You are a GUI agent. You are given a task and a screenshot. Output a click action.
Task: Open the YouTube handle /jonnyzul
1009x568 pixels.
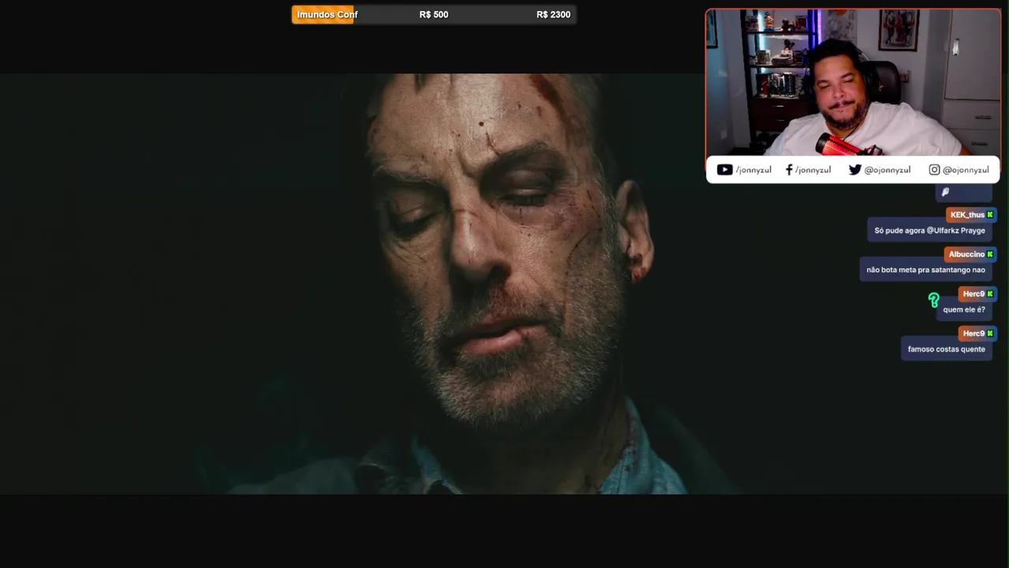tap(753, 170)
